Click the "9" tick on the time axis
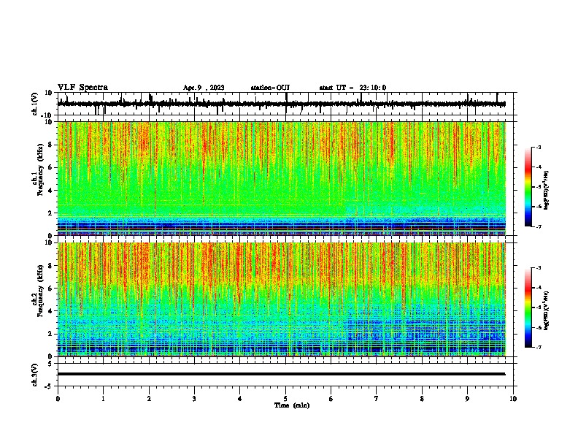 (x=467, y=399)
